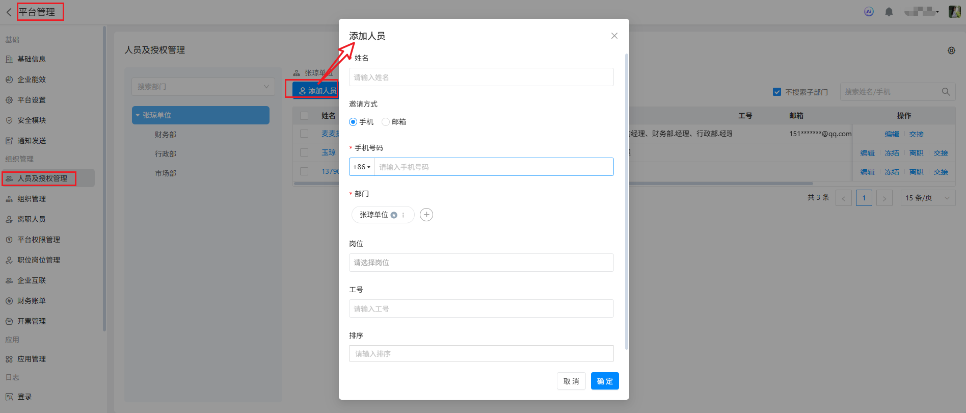Click 离职 in the 玉琼 row
The width and height of the screenshot is (966, 413).
917,153
